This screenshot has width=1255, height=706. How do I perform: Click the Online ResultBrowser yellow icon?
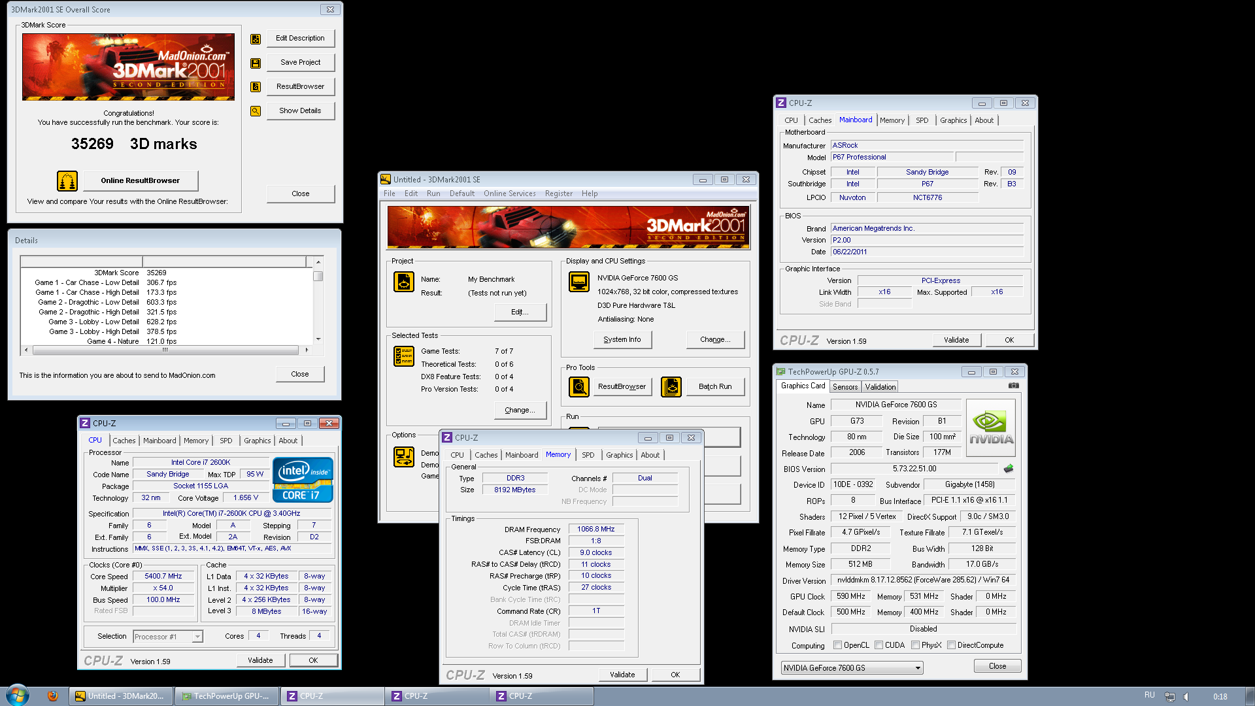tap(67, 180)
